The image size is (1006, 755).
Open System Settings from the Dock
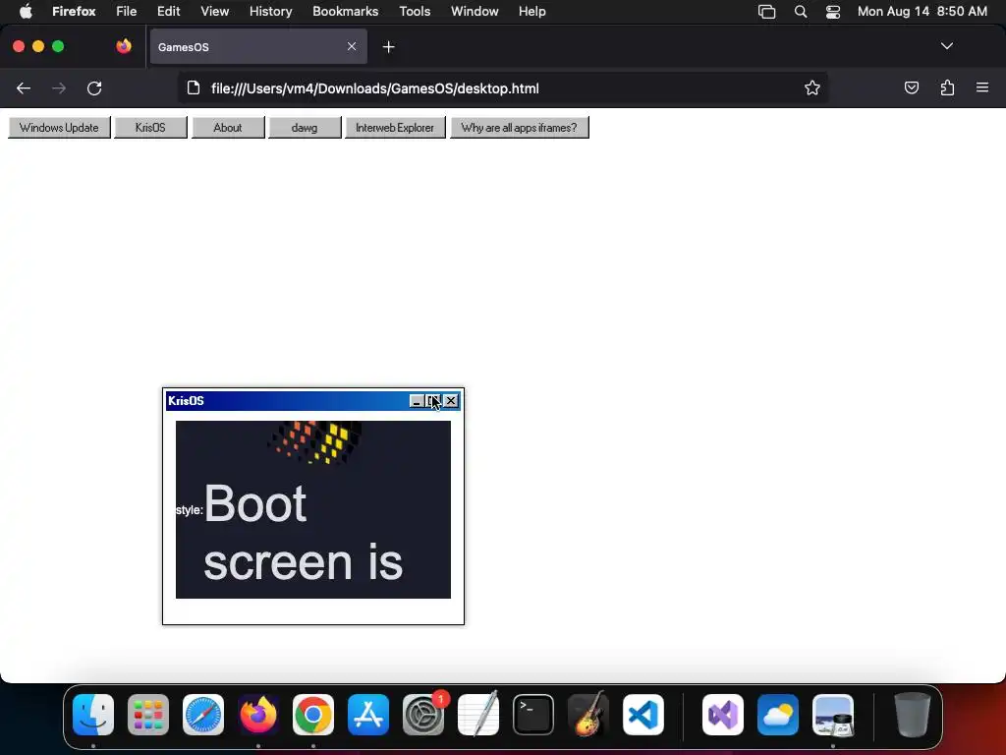(423, 715)
